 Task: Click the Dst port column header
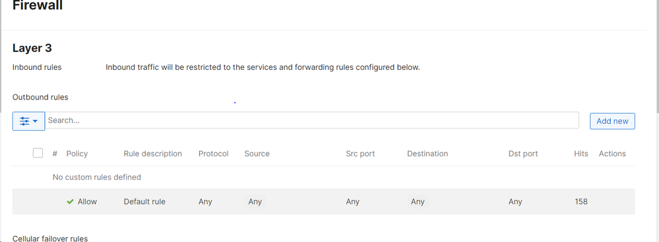523,154
